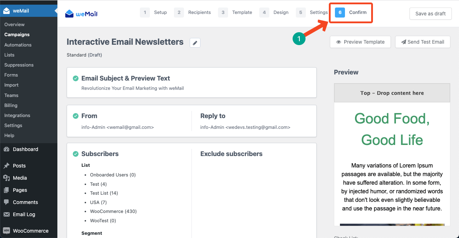Image resolution: width=459 pixels, height=238 pixels.
Task: Click the green check beside Email Subject
Action: click(76, 78)
